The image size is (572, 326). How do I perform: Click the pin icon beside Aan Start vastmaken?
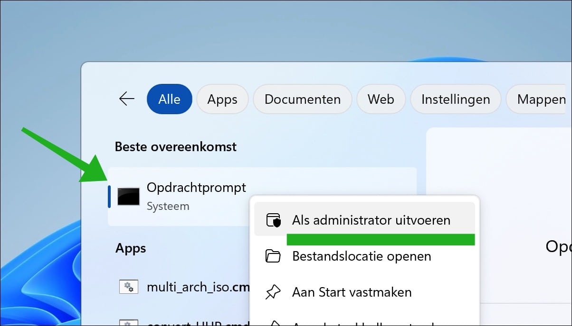(x=273, y=292)
